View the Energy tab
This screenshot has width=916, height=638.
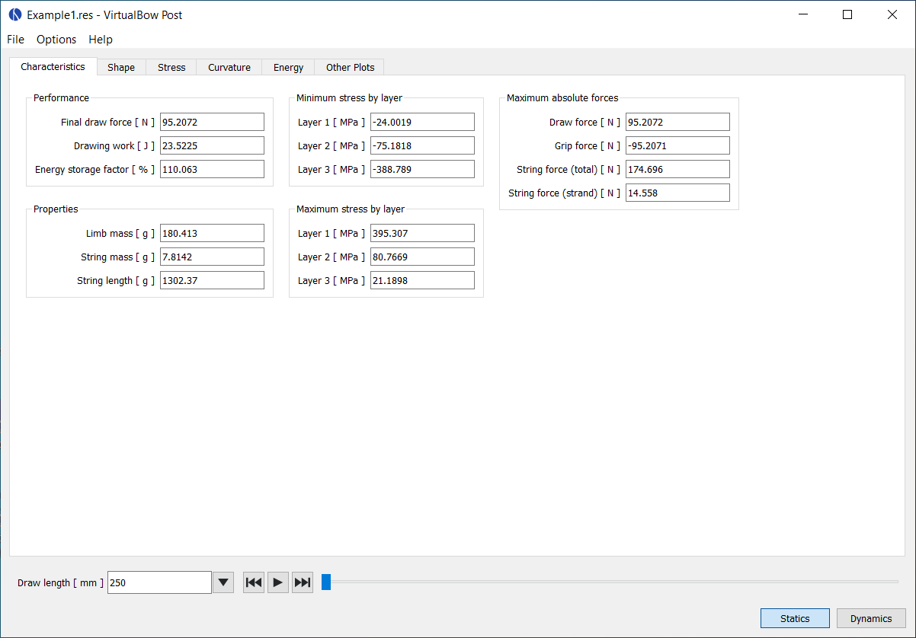tap(288, 67)
